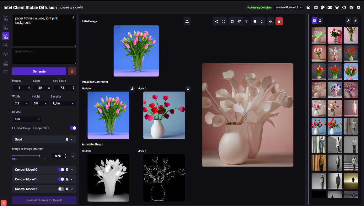Click the strength 0.75 stepper arrows

point(66,156)
